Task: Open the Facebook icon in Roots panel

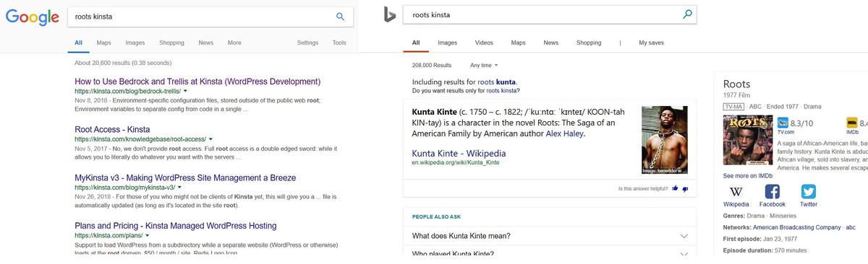Action: point(773,192)
